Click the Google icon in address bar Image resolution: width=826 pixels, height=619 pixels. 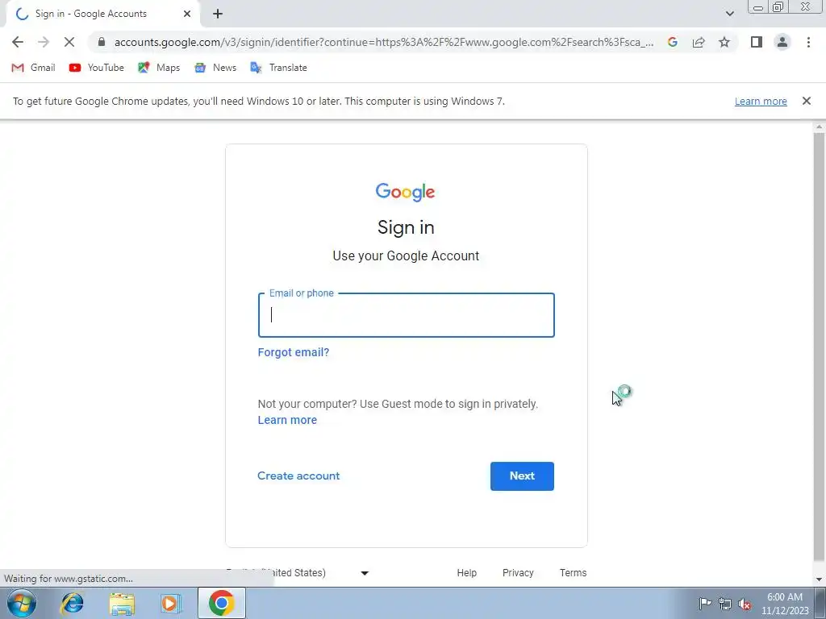tap(672, 42)
